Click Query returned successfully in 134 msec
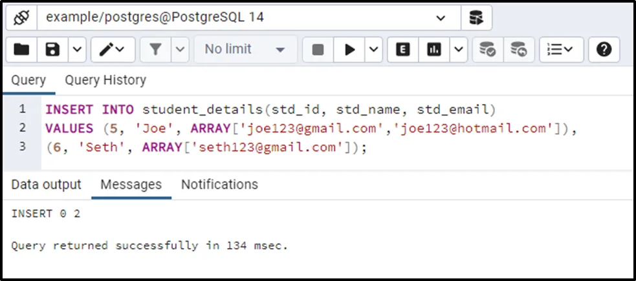Screen dimensions: 636x281 (x=149, y=245)
